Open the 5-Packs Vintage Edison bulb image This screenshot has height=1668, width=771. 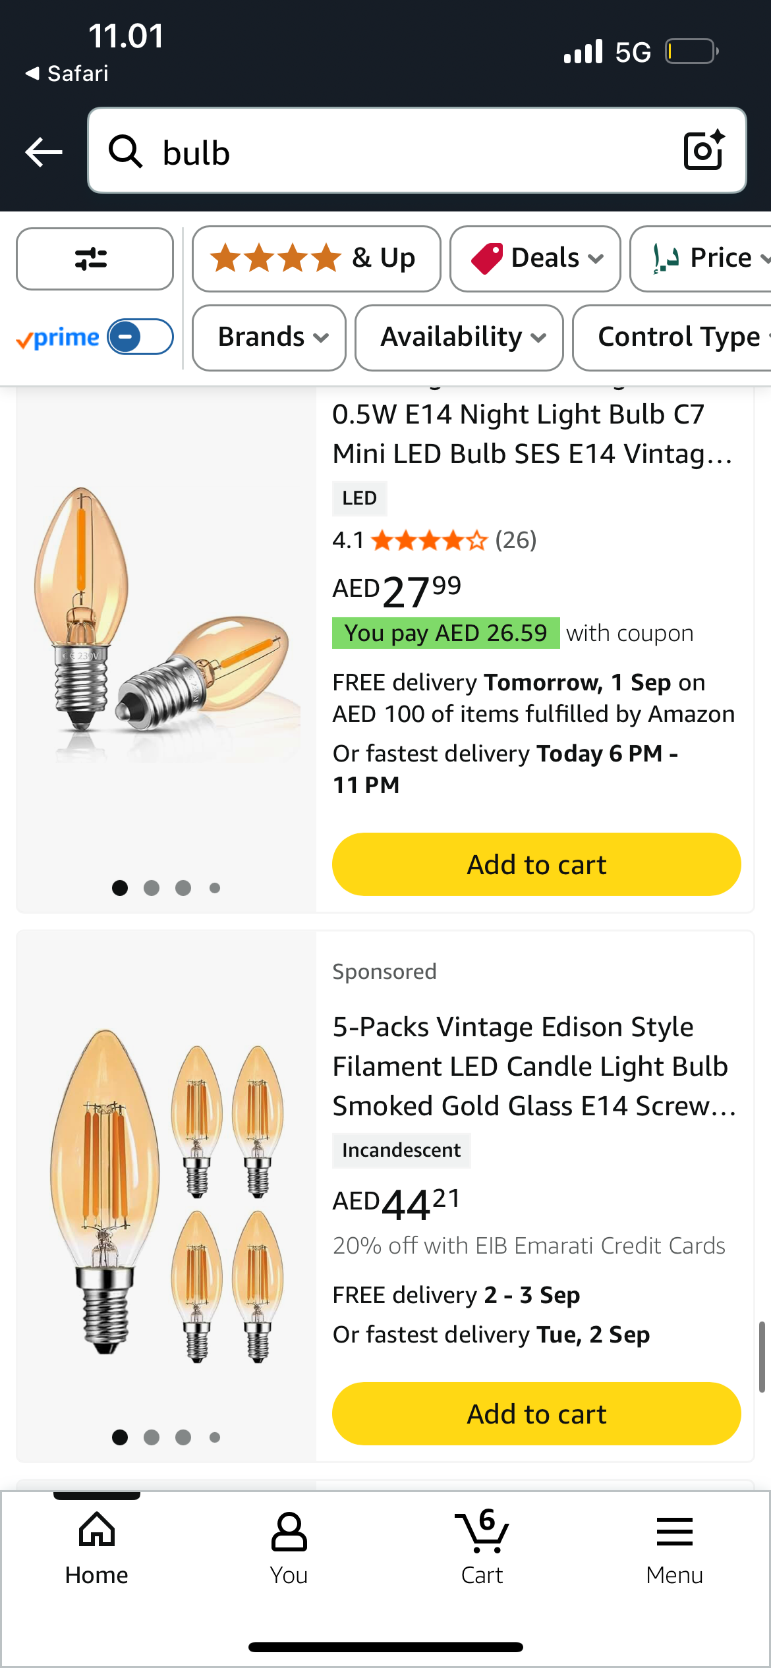point(166,1192)
